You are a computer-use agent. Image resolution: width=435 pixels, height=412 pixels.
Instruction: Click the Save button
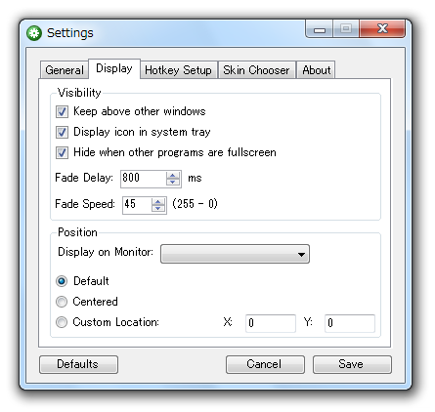(x=352, y=364)
